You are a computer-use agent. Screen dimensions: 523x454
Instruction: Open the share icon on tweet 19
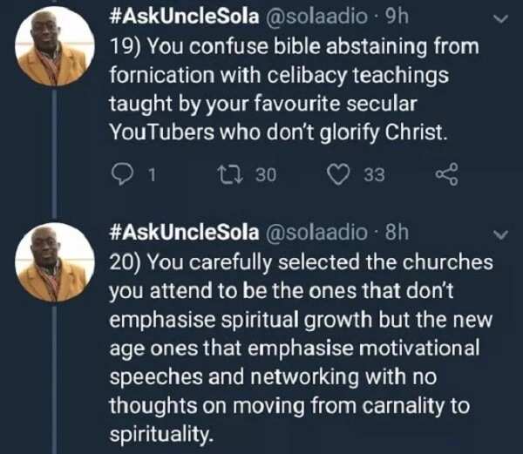447,174
